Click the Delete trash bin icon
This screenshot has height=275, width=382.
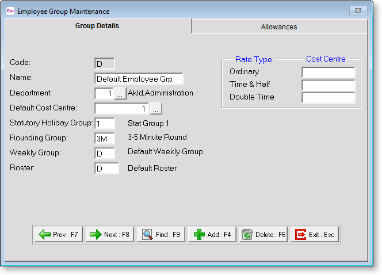(x=247, y=235)
